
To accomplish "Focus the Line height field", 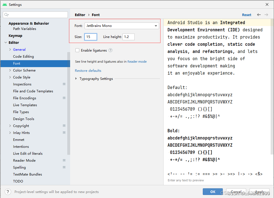I will point(129,37).
